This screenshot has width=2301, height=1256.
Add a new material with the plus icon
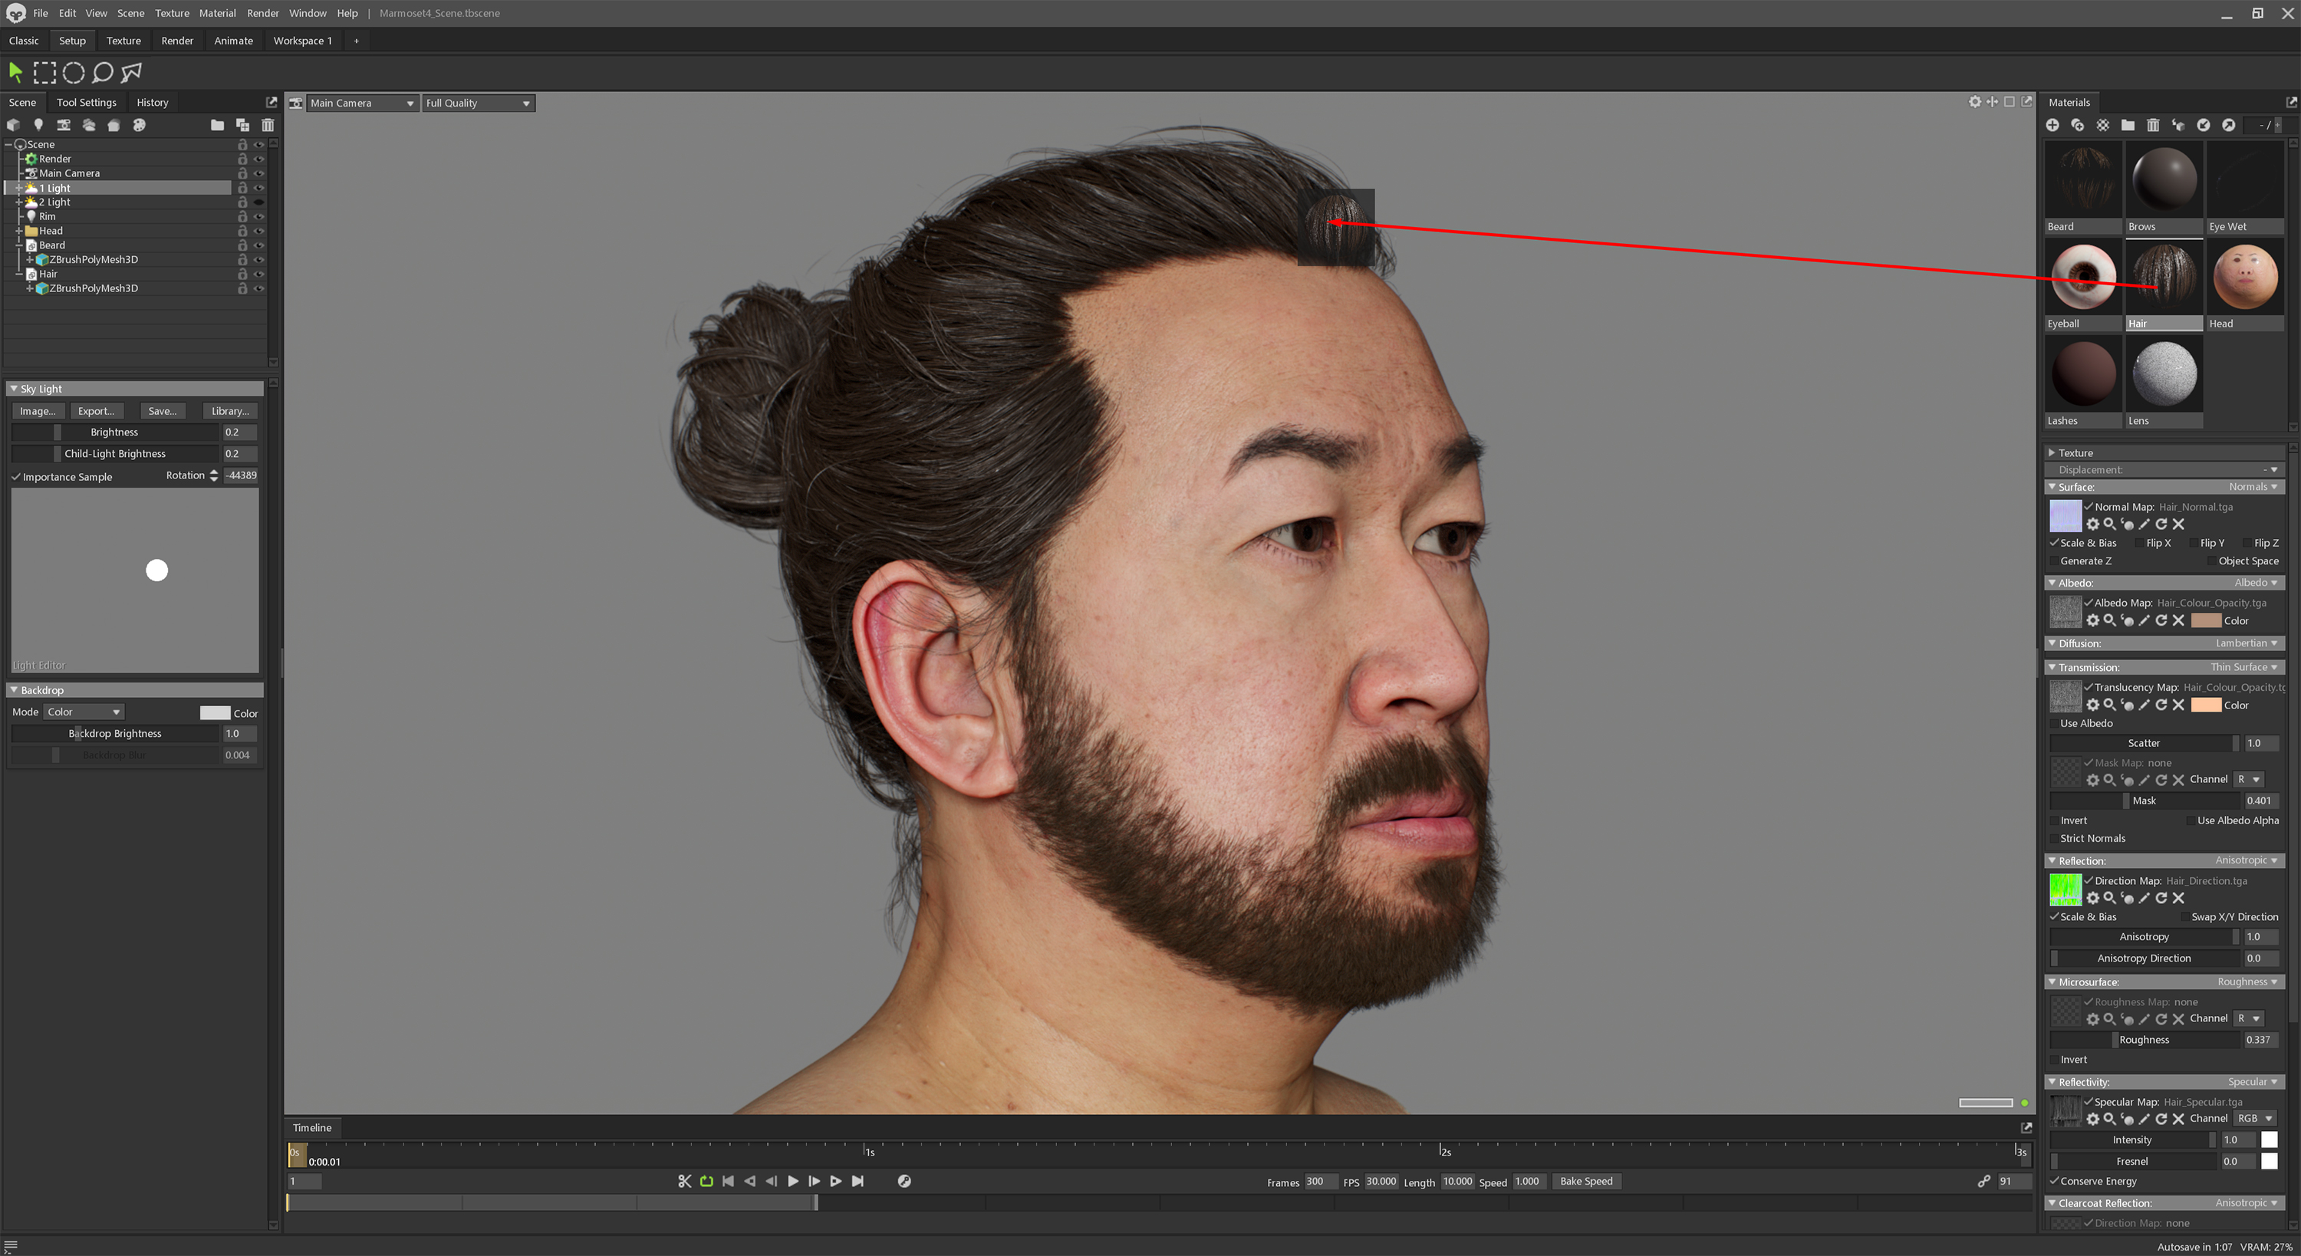click(x=2052, y=126)
